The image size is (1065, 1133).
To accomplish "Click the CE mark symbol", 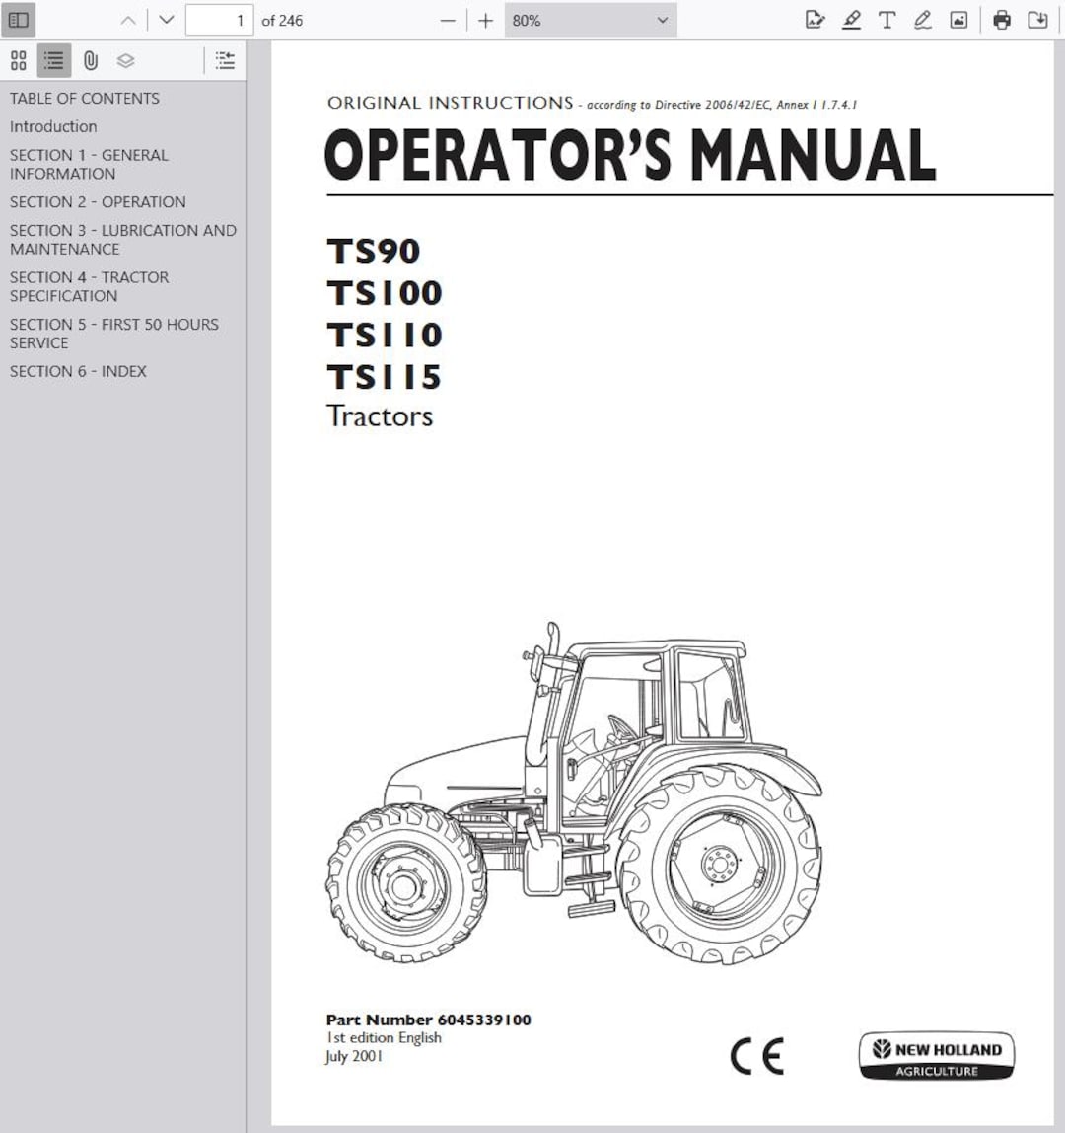I will pos(756,1057).
